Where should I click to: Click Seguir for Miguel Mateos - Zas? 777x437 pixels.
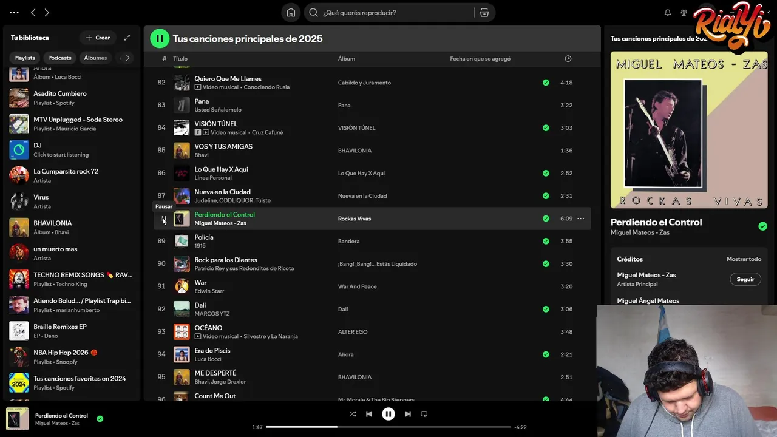coord(745,279)
